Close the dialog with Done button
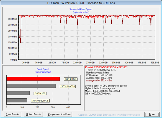162x118 pixels. pyautogui.click(x=152, y=114)
